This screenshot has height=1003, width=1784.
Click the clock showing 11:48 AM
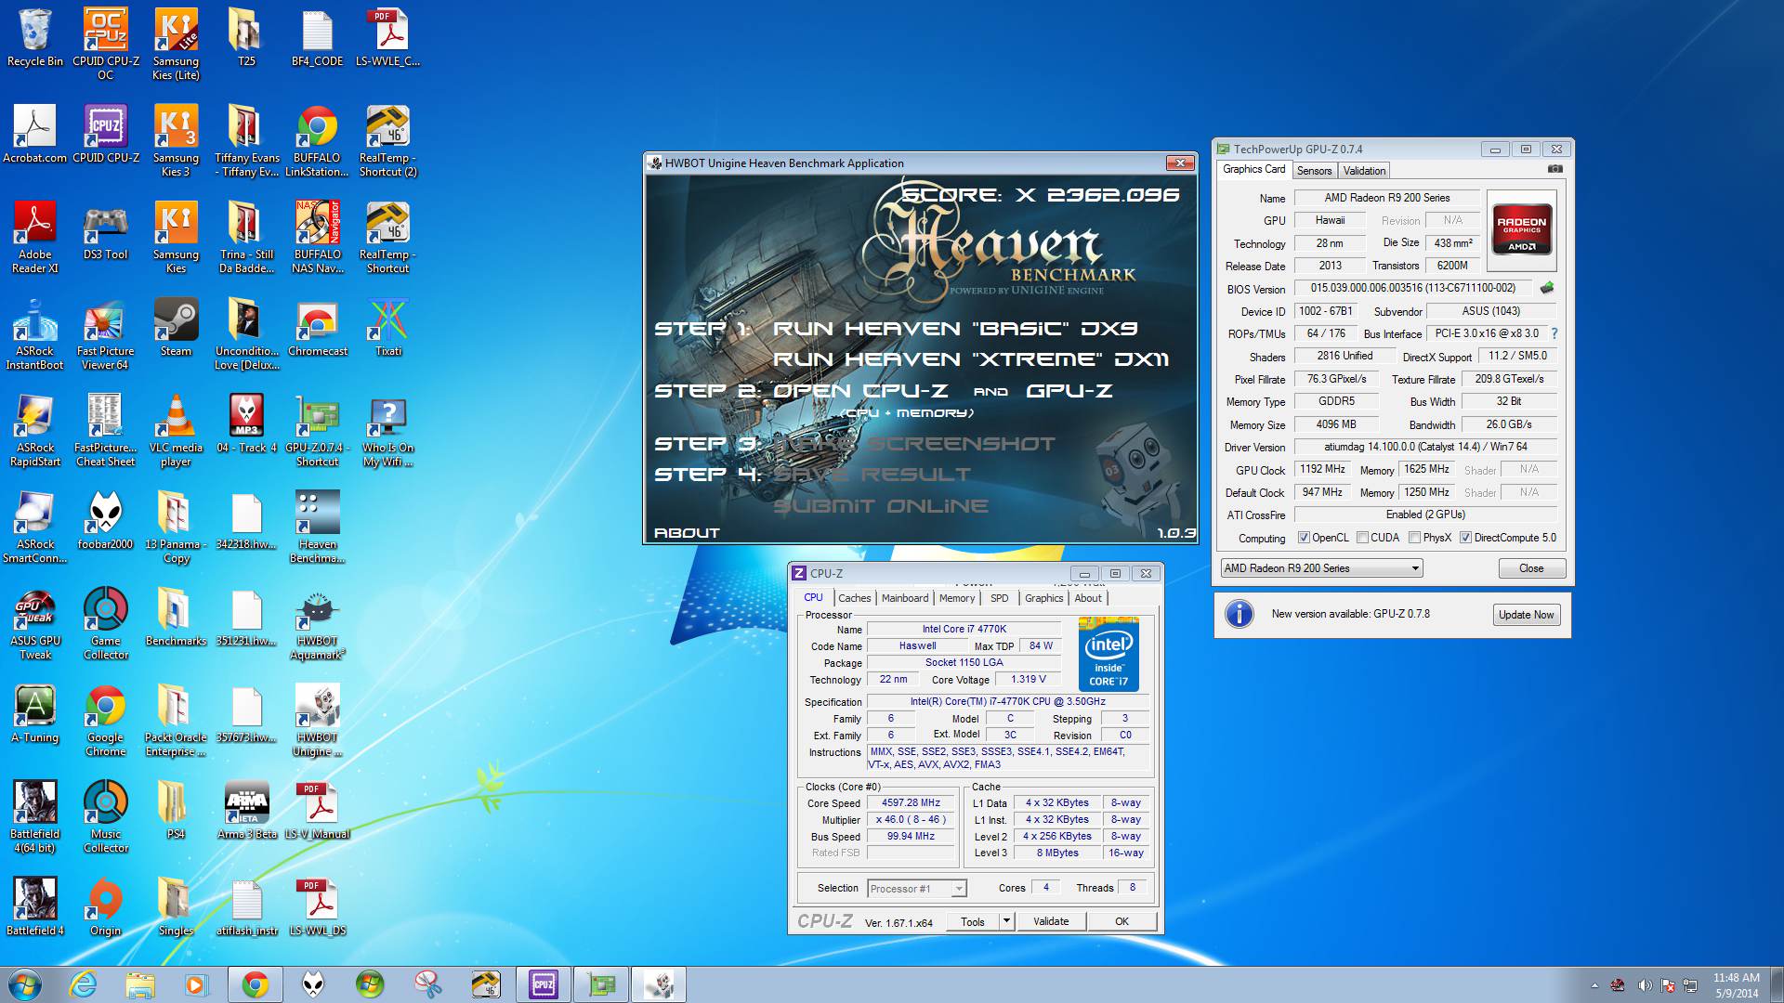tap(1736, 978)
